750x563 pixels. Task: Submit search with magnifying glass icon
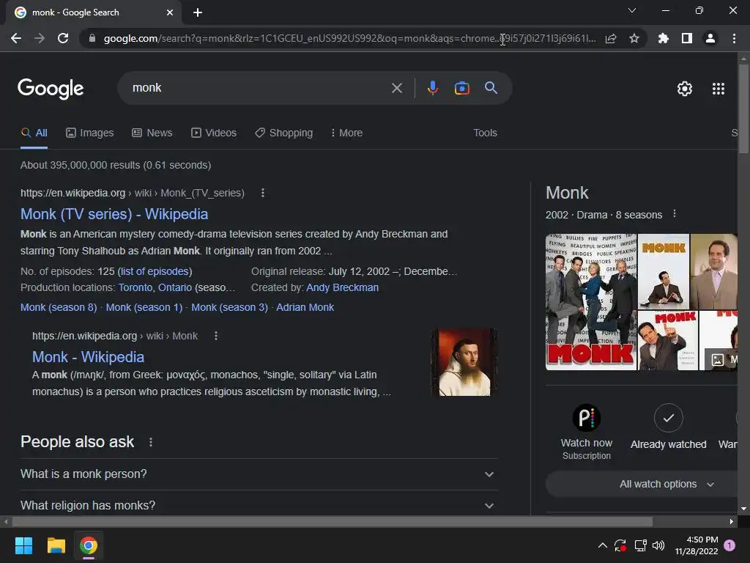click(491, 88)
